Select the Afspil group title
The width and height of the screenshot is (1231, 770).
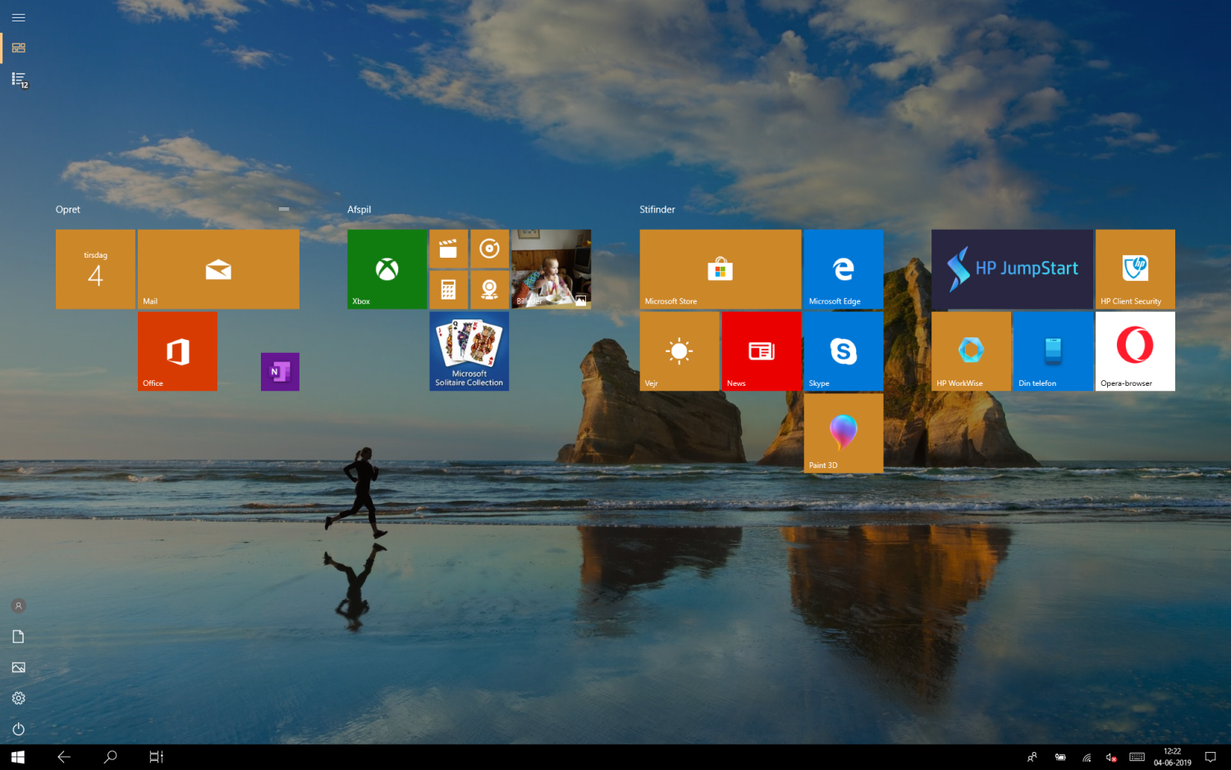tap(359, 209)
